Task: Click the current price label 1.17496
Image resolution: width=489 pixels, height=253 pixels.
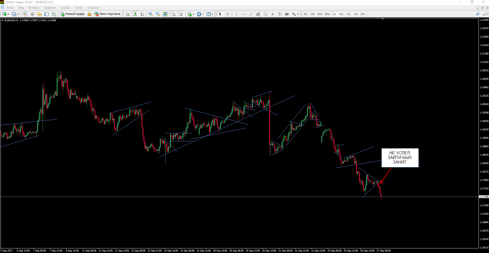Action: pyautogui.click(x=484, y=197)
